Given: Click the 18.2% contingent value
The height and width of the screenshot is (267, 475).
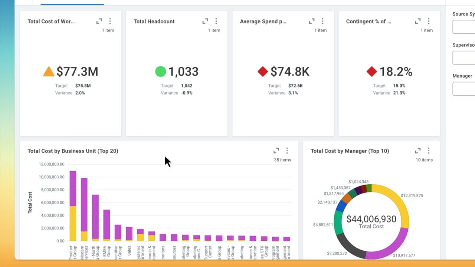Looking at the screenshot, I should point(396,71).
